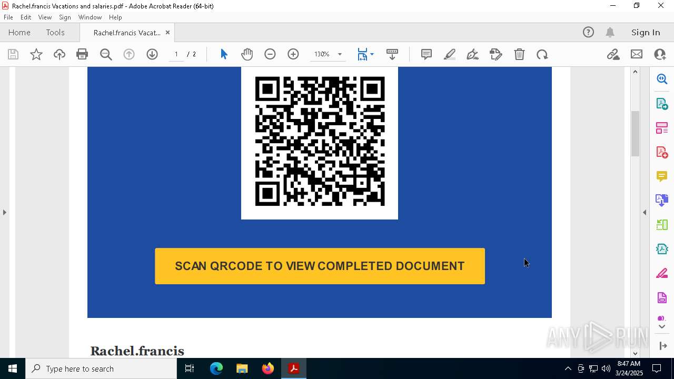The width and height of the screenshot is (674, 379).
Task: Share the file with other people
Action: tap(660, 54)
